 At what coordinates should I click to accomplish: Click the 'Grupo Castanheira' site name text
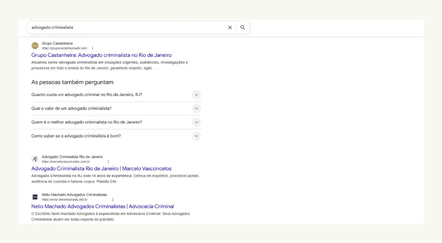click(x=57, y=43)
